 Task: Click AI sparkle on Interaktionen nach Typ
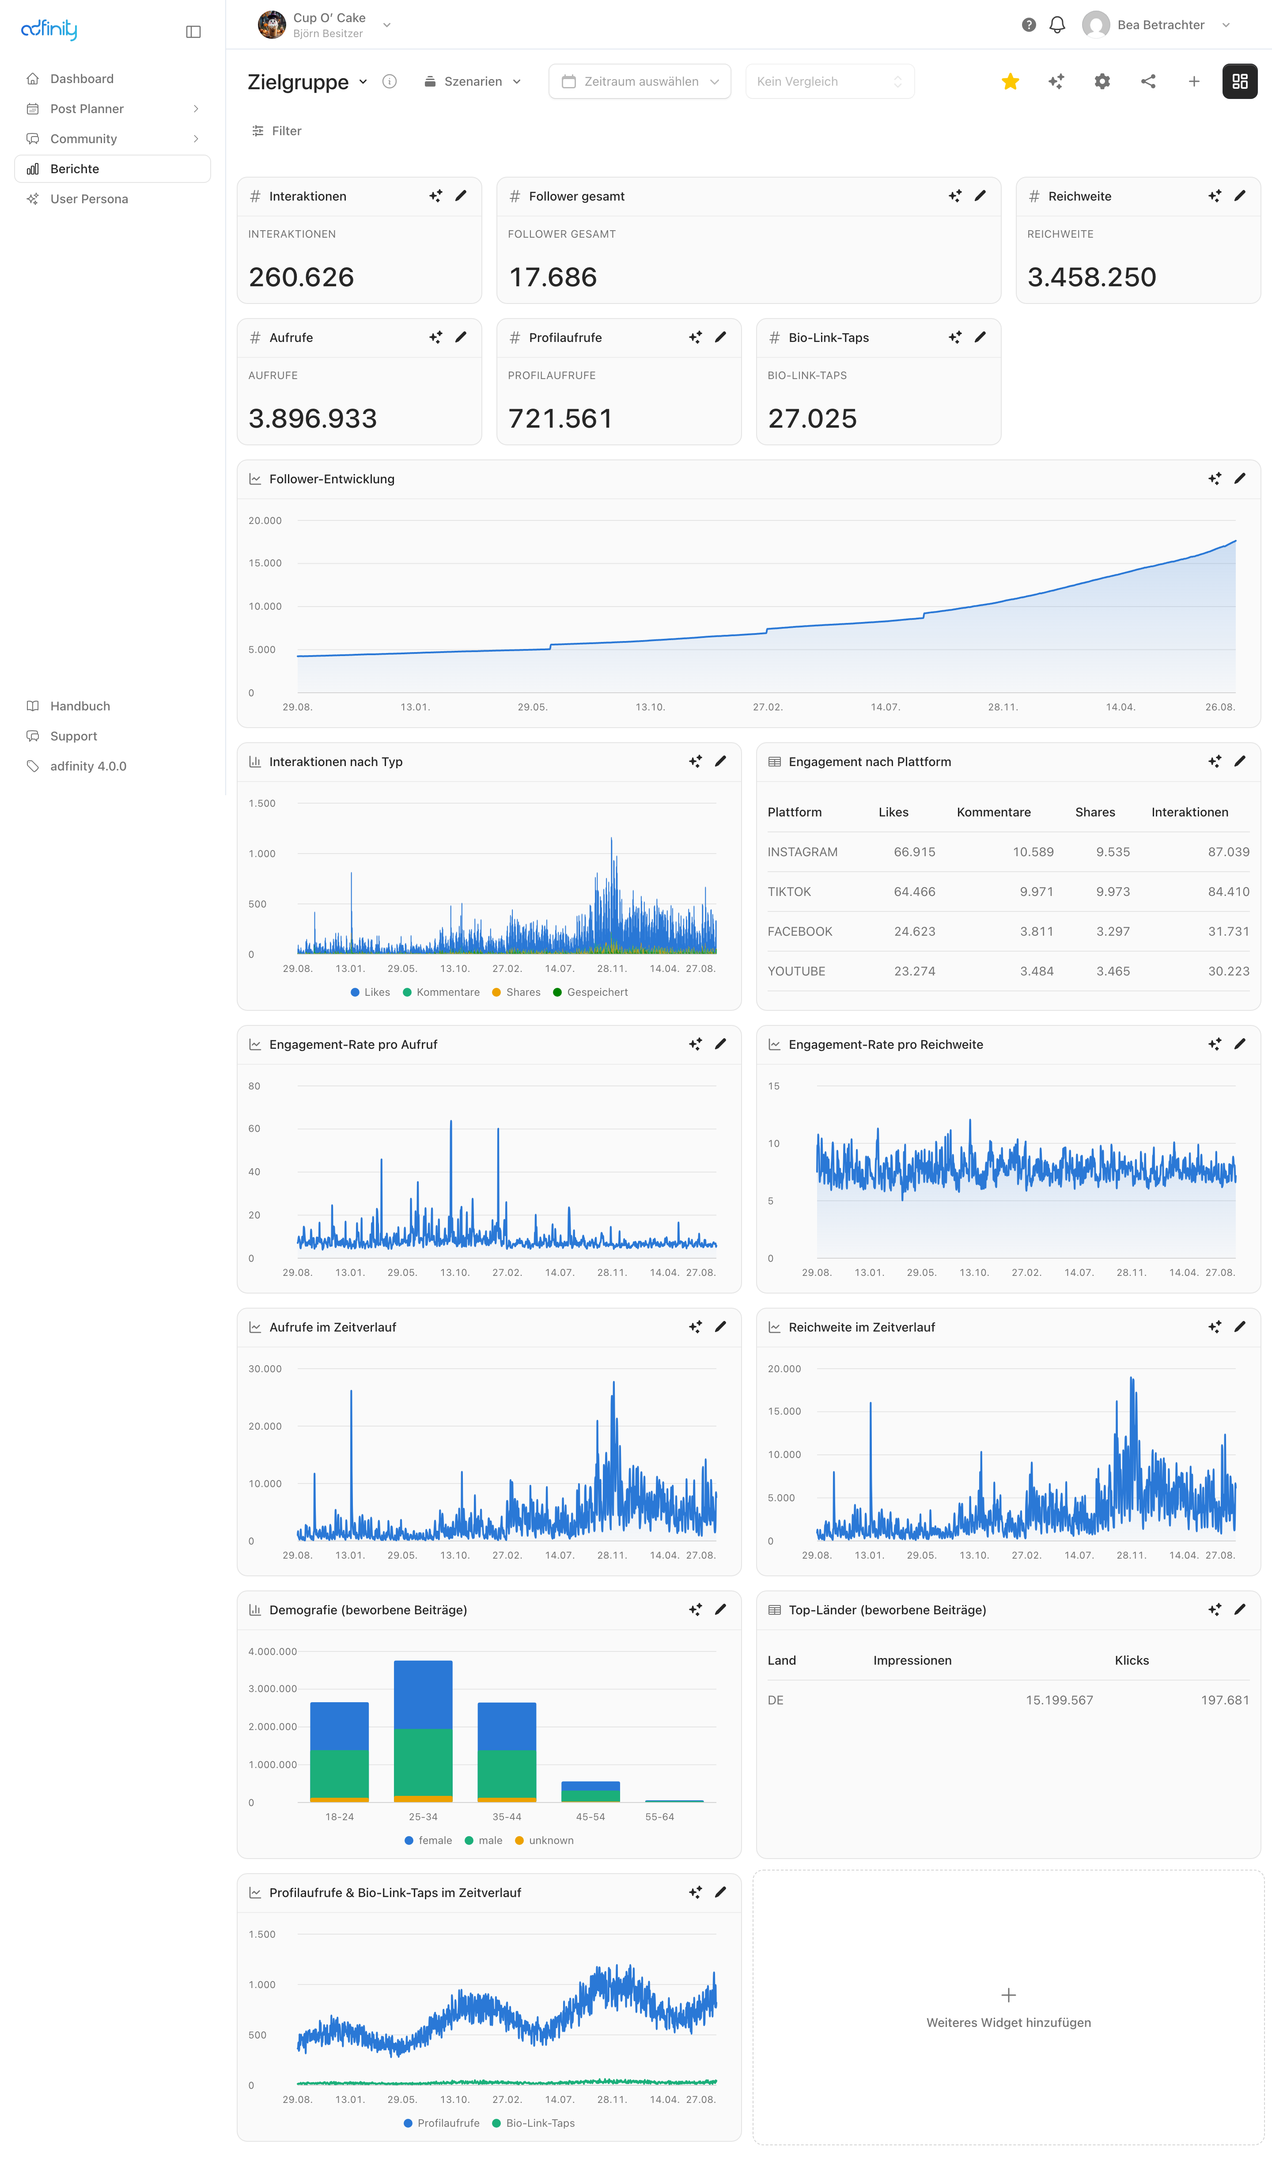click(695, 761)
